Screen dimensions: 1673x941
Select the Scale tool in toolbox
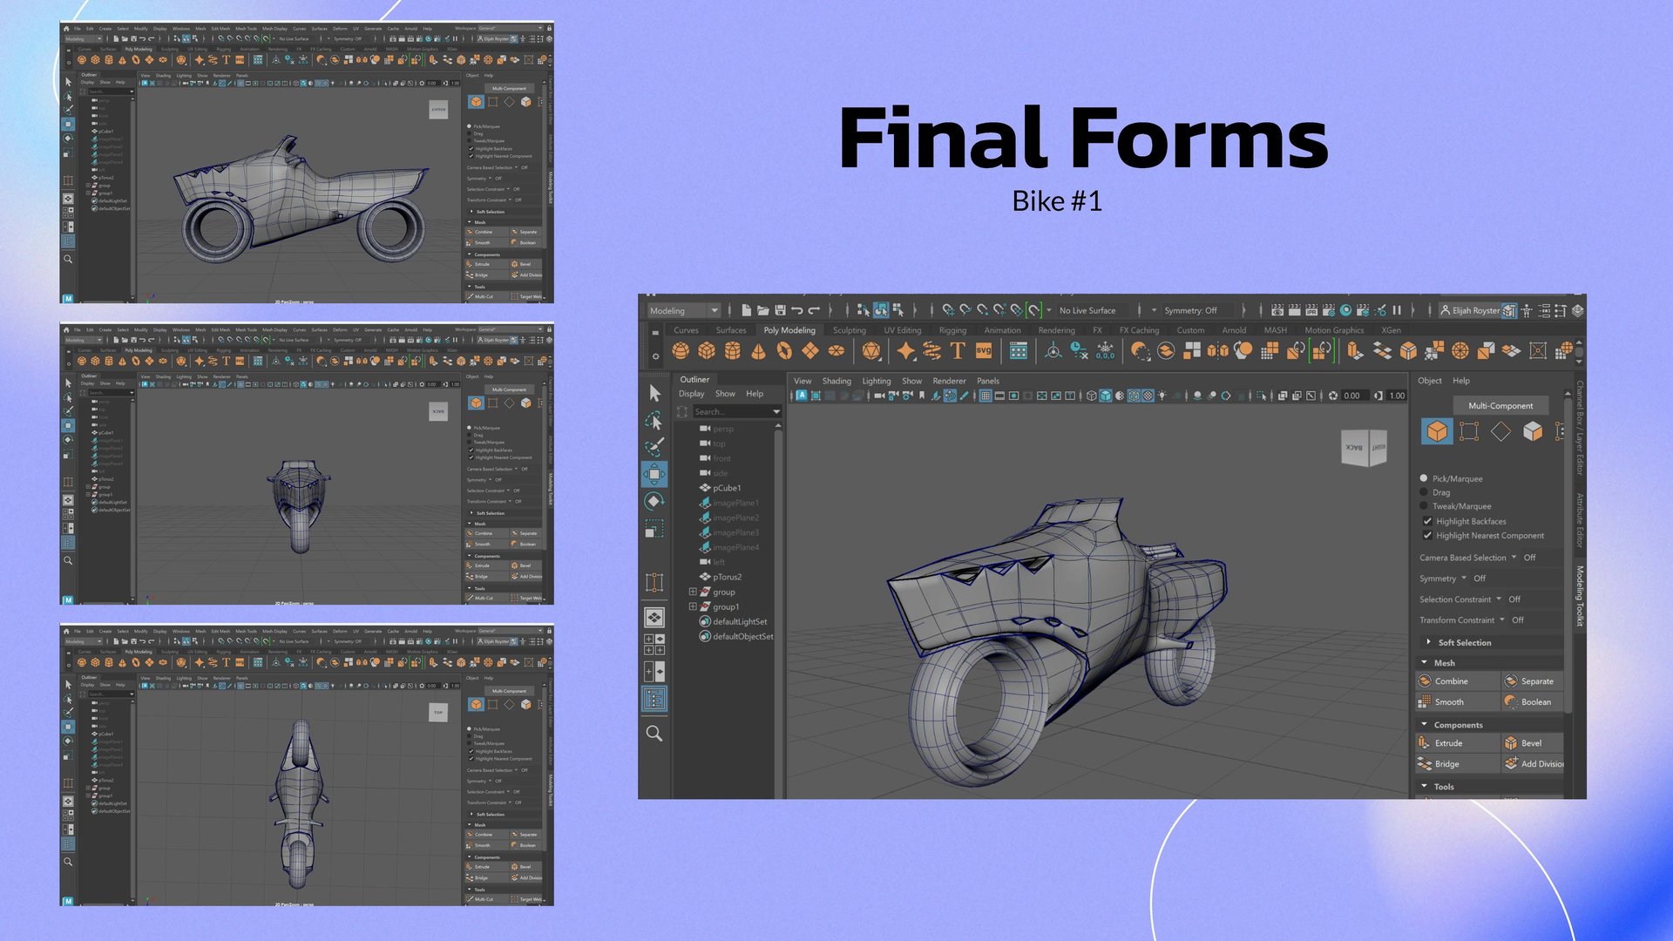click(x=654, y=529)
